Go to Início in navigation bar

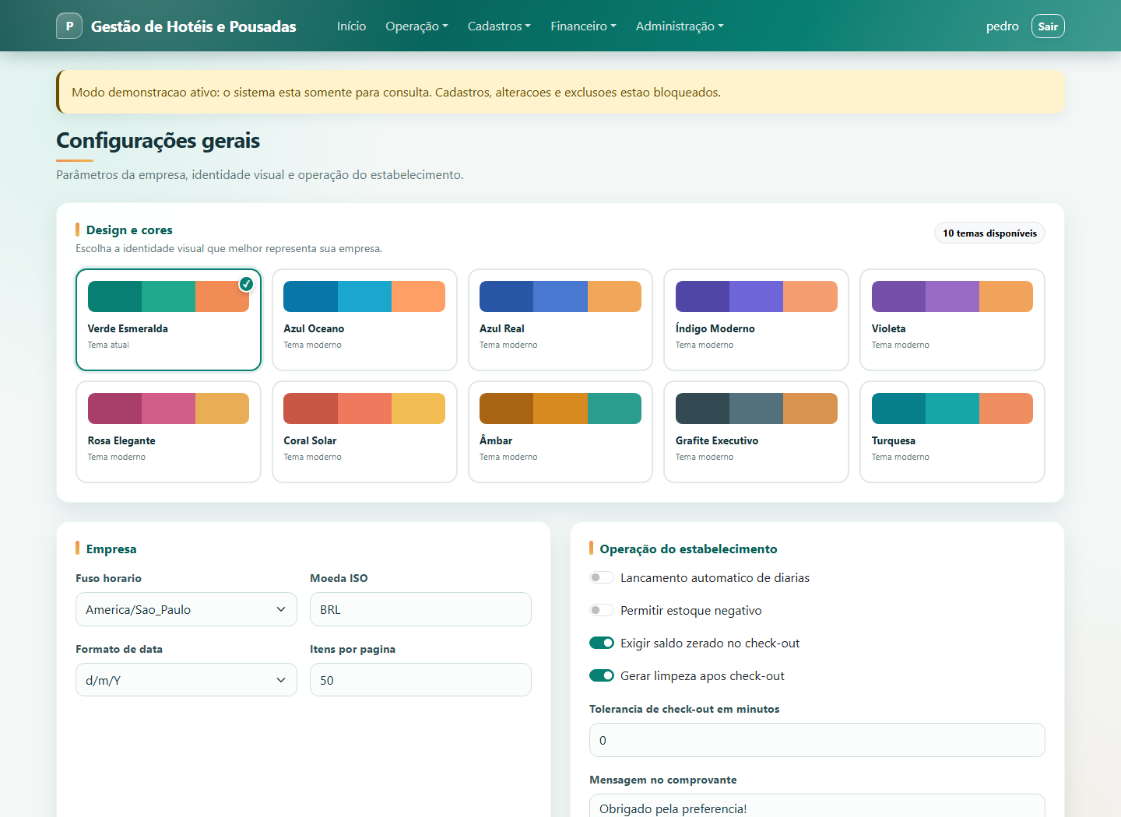[x=351, y=26]
